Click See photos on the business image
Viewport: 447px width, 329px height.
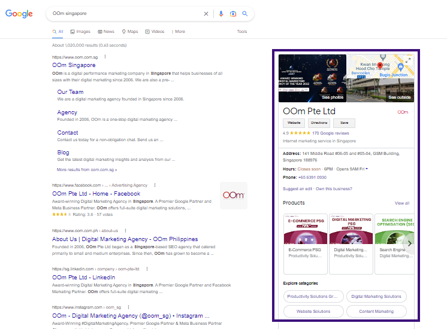point(333,98)
